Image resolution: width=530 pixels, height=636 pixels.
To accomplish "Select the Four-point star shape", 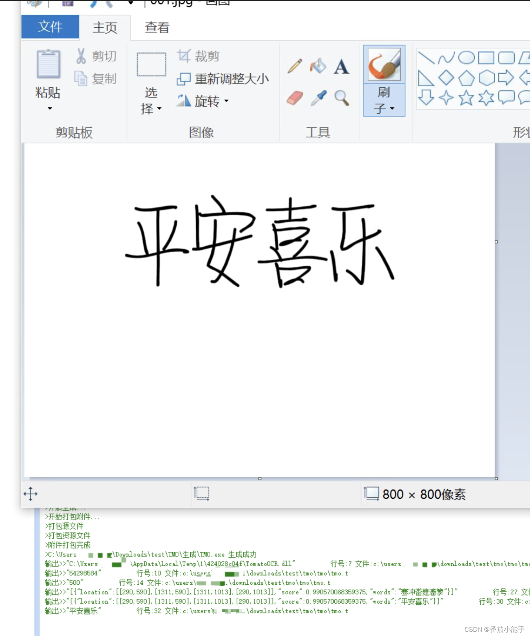I will [x=446, y=98].
